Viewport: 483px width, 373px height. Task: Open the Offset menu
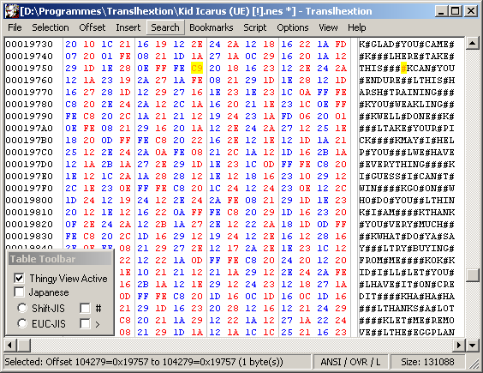click(92, 27)
